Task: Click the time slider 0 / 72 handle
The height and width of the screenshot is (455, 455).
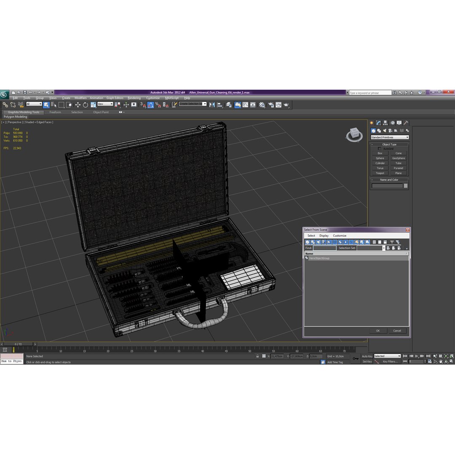Action: pos(18,344)
